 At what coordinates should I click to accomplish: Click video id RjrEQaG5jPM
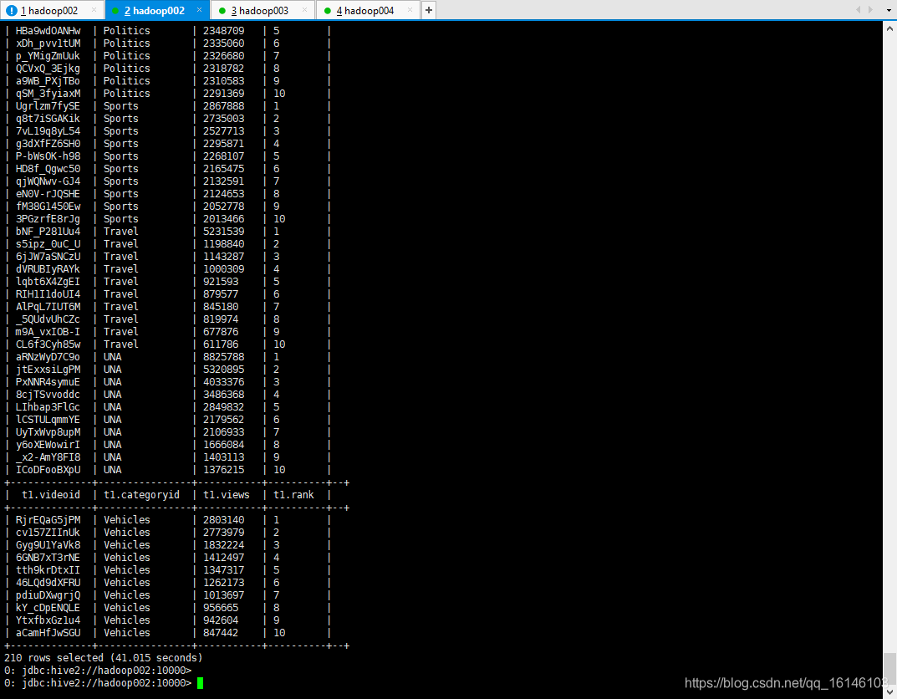click(48, 520)
